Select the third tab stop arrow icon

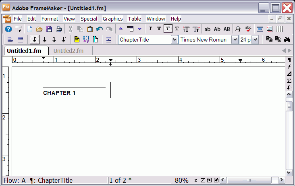(x=54, y=40)
